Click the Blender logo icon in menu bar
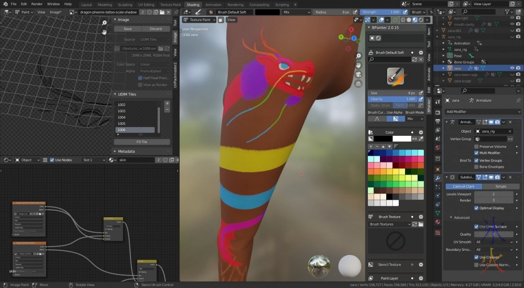 4,4
